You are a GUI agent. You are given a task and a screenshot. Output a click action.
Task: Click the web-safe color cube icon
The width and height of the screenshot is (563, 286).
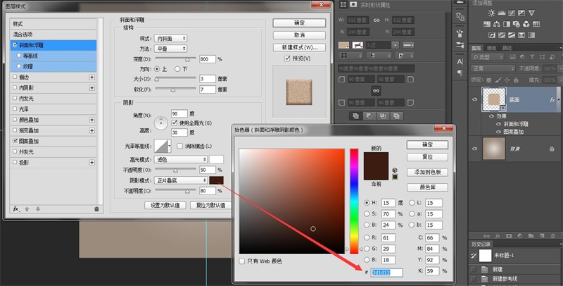coord(395,170)
